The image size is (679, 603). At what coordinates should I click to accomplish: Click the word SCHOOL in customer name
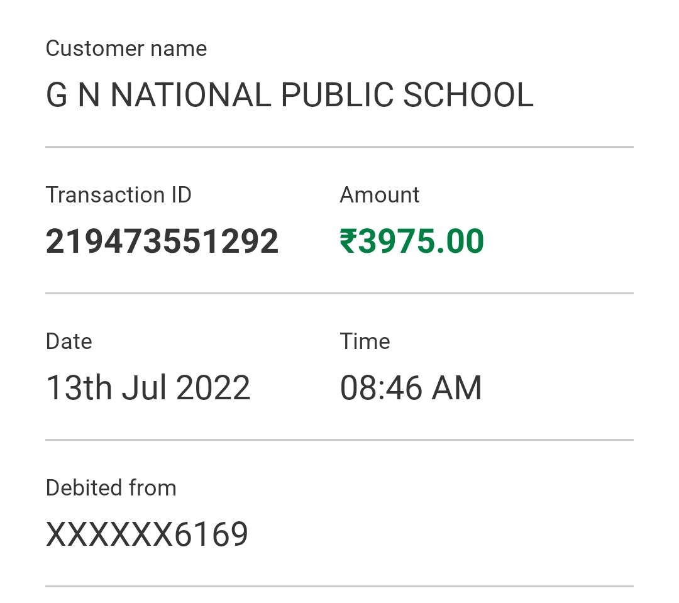coord(468,95)
